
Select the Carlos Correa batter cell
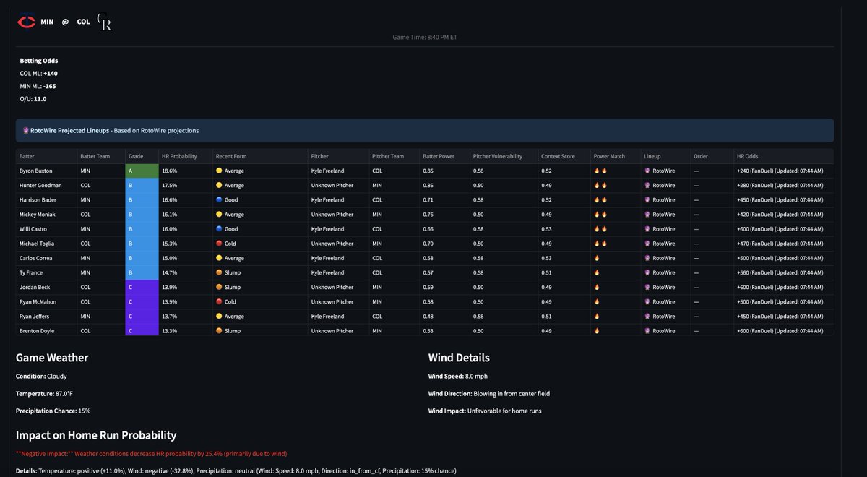[x=46, y=258]
